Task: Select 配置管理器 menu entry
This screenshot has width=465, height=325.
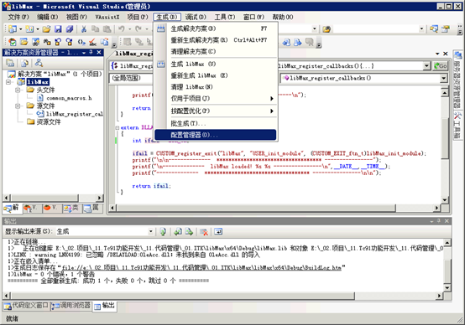Action: (216, 135)
